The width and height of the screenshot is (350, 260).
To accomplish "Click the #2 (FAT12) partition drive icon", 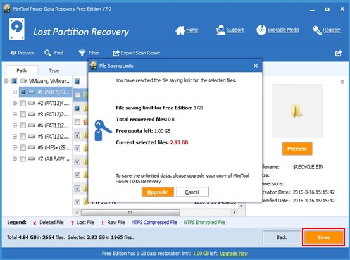I will (x=32, y=103).
